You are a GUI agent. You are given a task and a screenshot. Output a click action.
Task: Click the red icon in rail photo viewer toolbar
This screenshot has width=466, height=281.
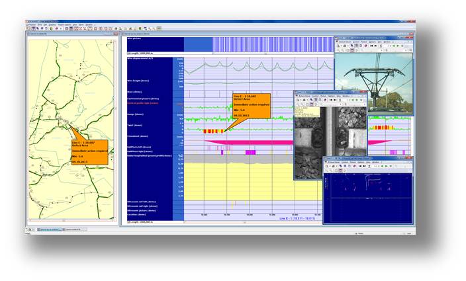[325, 100]
